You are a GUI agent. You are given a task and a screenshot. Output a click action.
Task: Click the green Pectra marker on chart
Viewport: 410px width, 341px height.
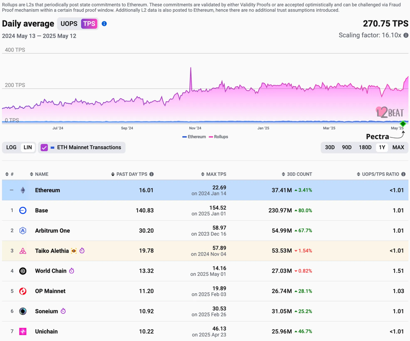point(403,123)
